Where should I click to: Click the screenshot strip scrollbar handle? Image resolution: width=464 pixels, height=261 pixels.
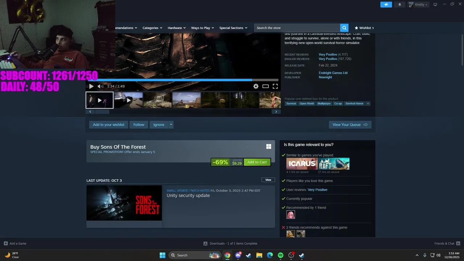tap(102, 112)
